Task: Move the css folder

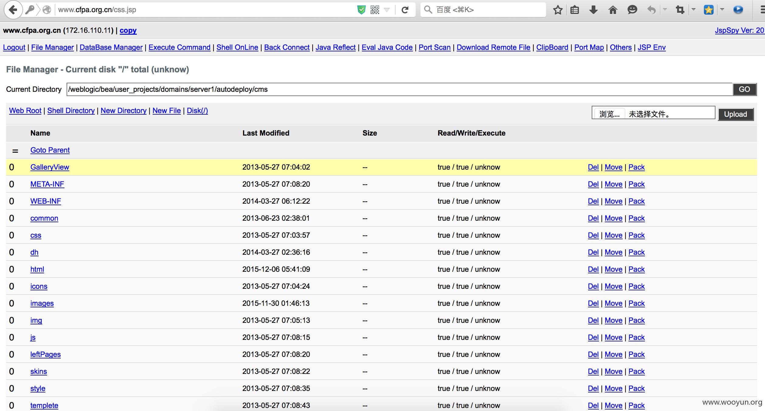Action: point(614,235)
